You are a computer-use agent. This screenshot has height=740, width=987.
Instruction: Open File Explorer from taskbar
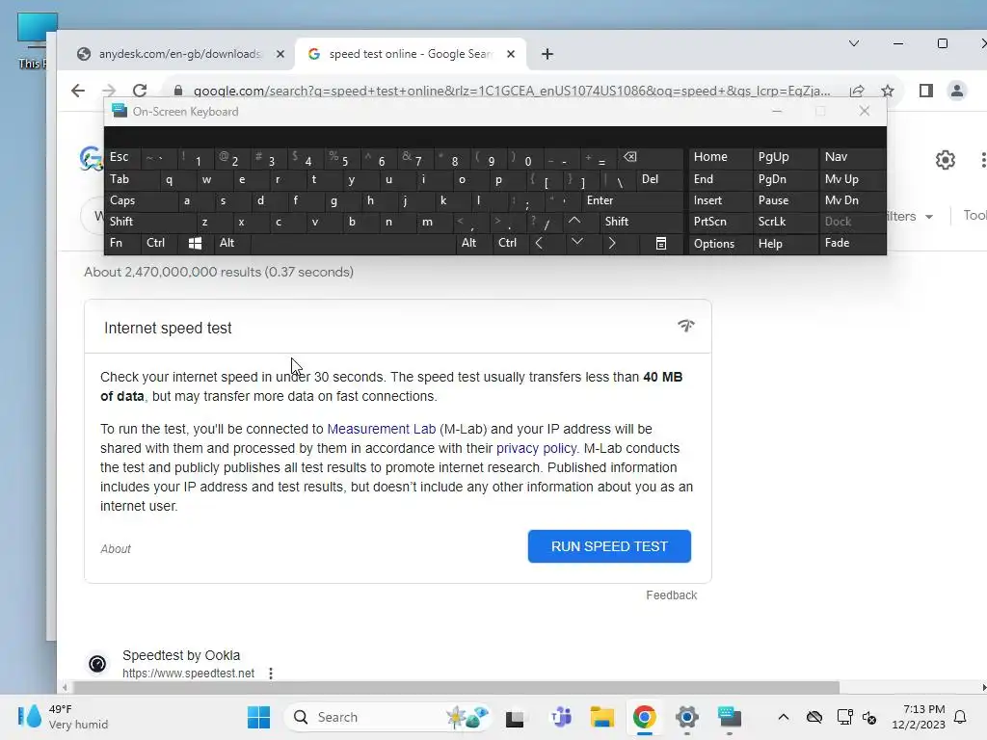point(601,717)
